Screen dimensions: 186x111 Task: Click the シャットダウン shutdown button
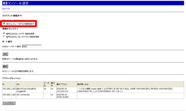9,103
